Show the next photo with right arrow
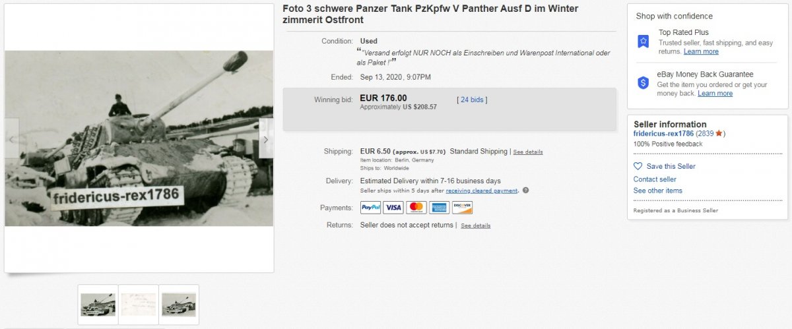Image resolution: width=792 pixels, height=329 pixels. [265, 139]
